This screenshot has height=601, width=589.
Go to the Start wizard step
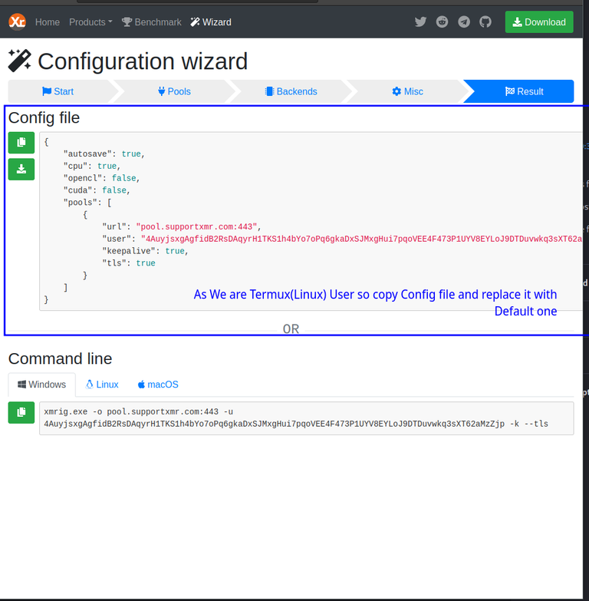coord(58,91)
